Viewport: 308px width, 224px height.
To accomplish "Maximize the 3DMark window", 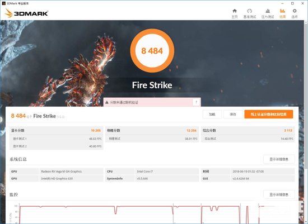I will tap(292, 3).
